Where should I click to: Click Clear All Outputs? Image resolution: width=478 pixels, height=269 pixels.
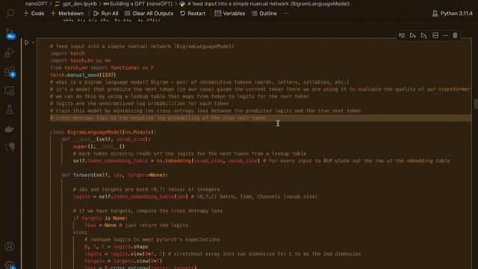click(x=149, y=13)
